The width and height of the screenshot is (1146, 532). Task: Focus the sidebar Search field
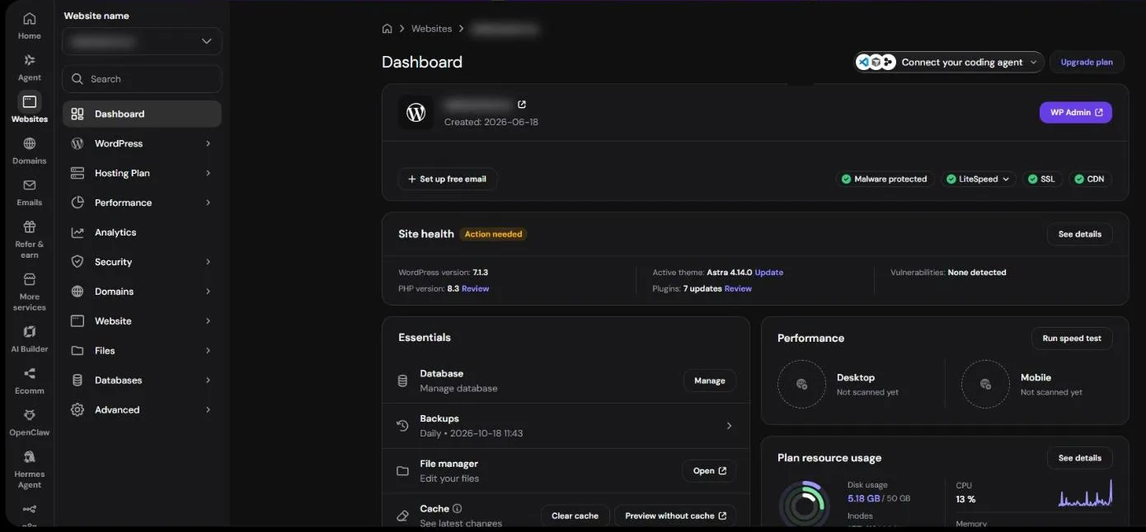(142, 79)
